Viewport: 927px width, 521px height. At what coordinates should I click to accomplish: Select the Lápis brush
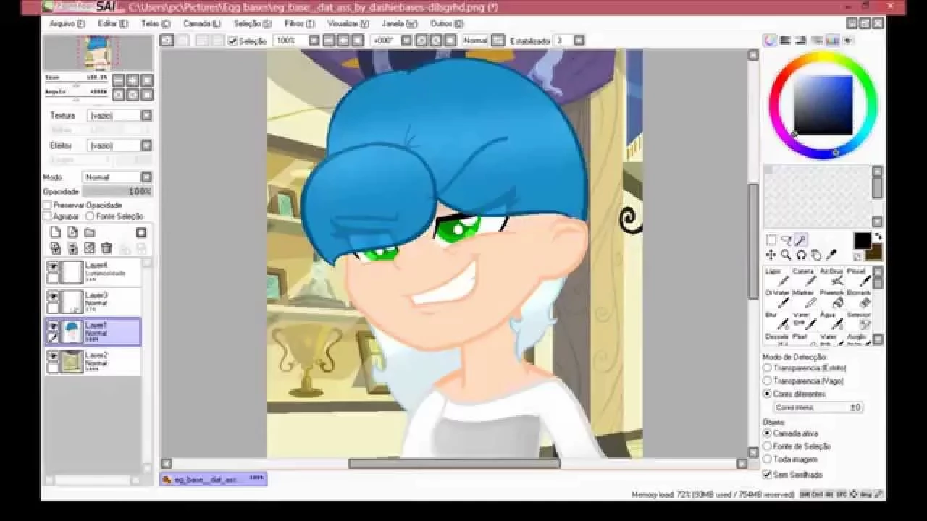pyautogui.click(x=776, y=276)
